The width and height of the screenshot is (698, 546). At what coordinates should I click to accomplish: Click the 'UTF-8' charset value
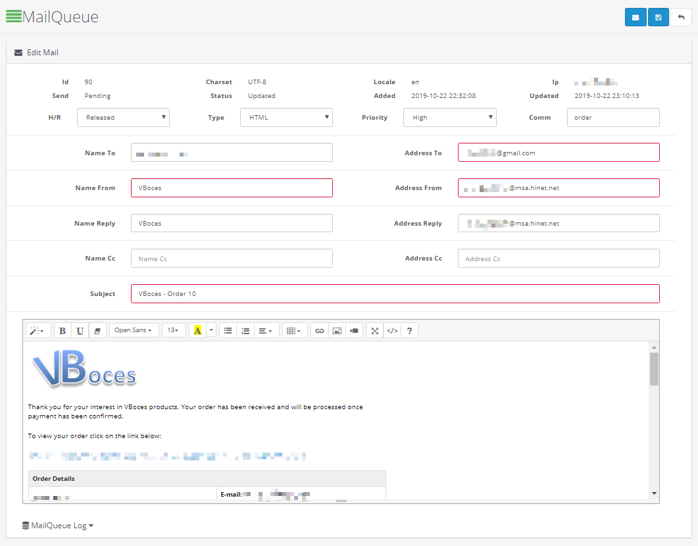click(257, 82)
